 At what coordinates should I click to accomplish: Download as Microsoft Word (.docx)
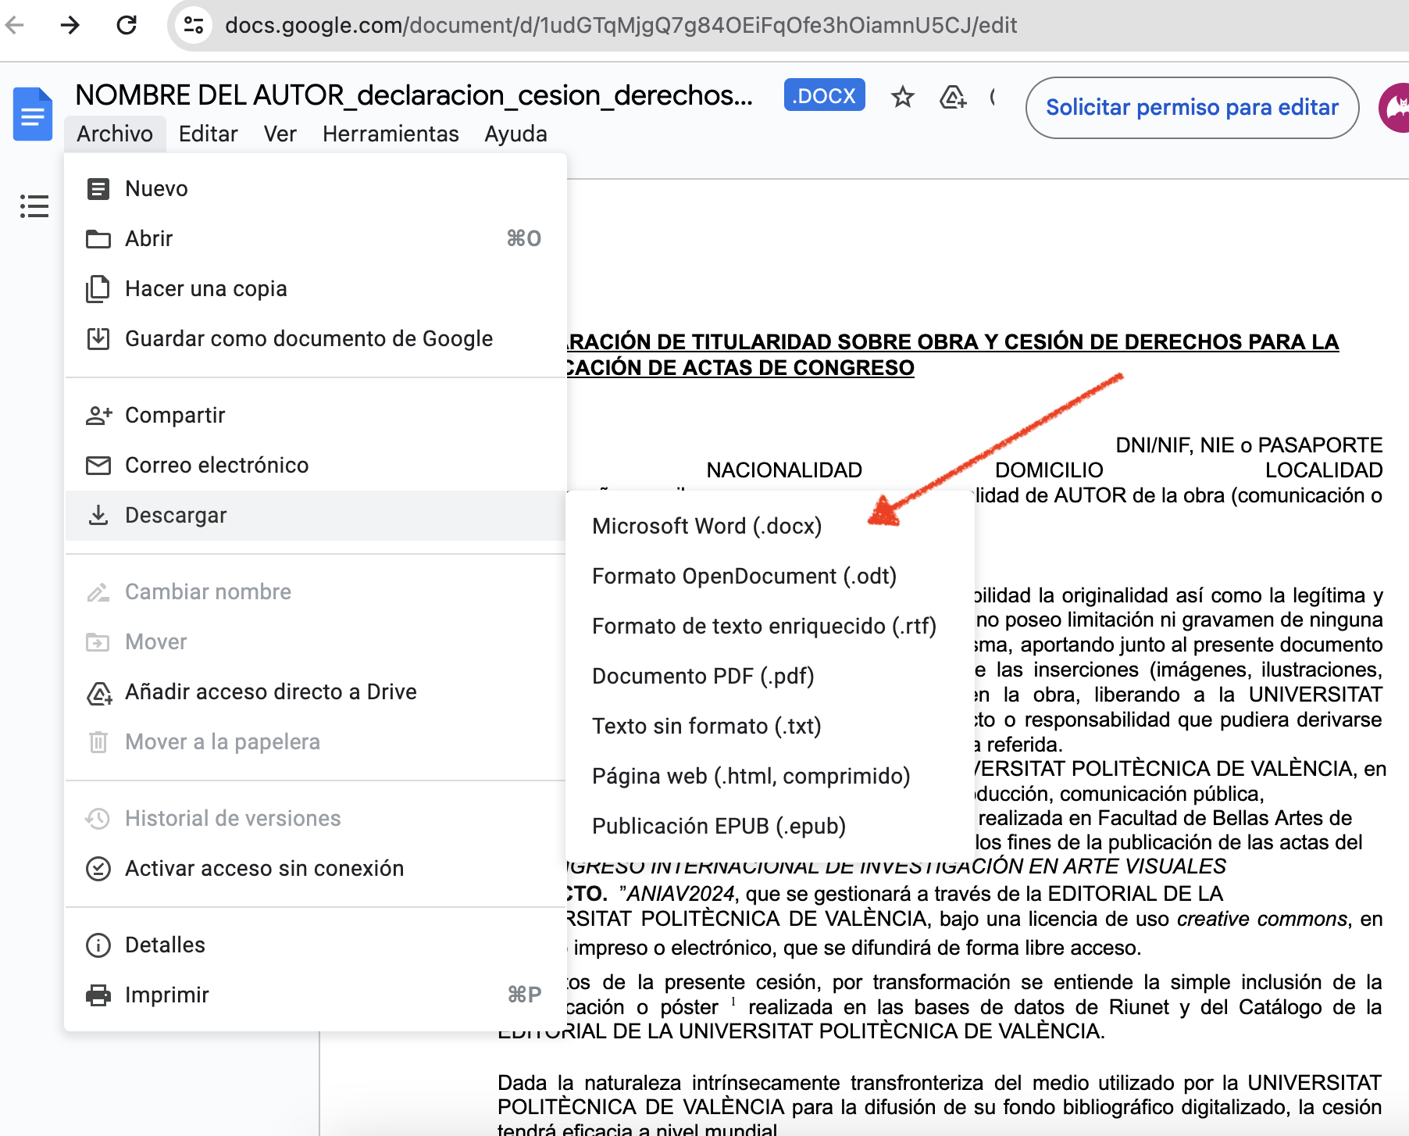pos(770,527)
